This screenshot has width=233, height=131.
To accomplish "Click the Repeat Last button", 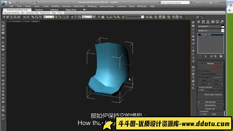I will (210, 109).
